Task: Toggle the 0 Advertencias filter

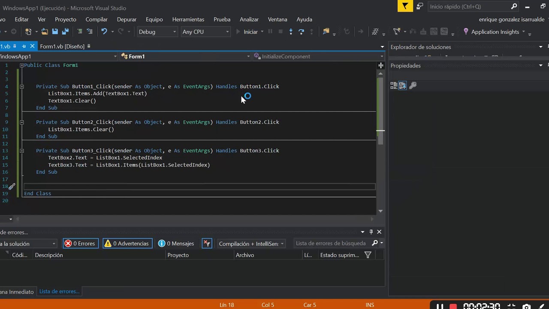Action: [x=127, y=243]
